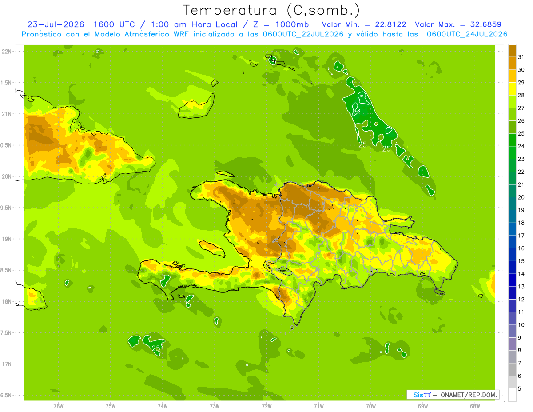Viewport: 533px width, 412px height.
Task: Click the '69W' longitude axis label
Action: [x=423, y=406]
